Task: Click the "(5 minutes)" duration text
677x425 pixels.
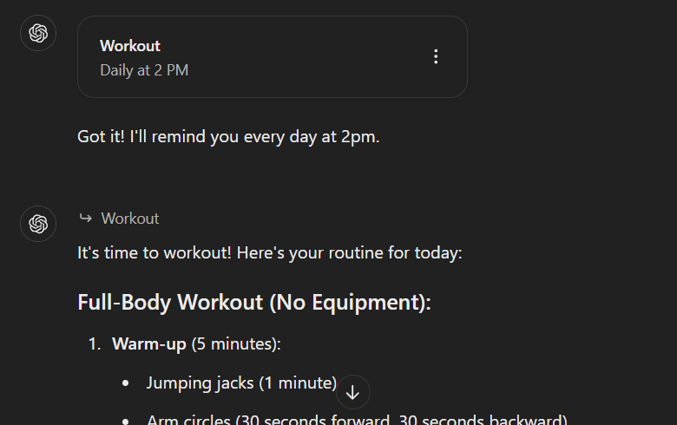Action: 235,344
